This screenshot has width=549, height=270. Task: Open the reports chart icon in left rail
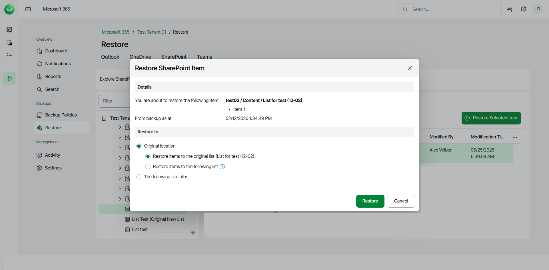click(9, 42)
